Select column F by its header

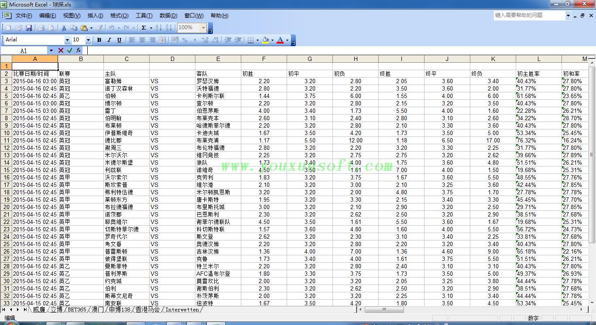264,59
